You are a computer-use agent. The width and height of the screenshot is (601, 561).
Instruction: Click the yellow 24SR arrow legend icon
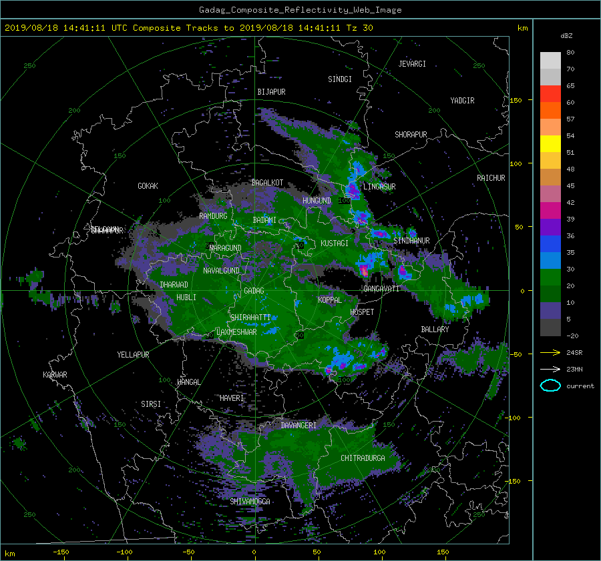click(550, 352)
